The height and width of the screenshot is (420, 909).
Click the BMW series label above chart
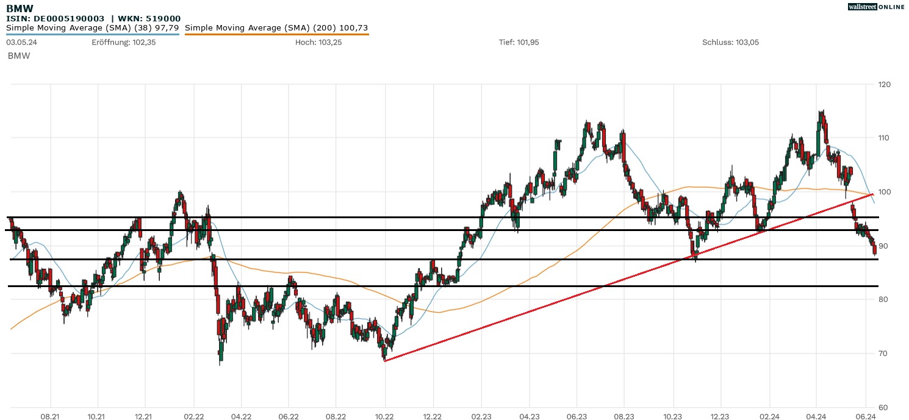(x=19, y=55)
